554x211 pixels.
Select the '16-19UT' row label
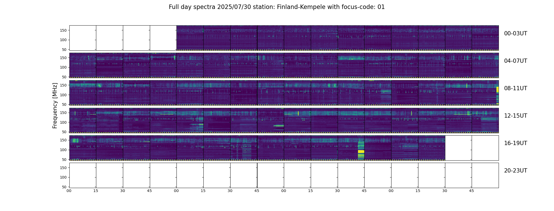pyautogui.click(x=515, y=143)
